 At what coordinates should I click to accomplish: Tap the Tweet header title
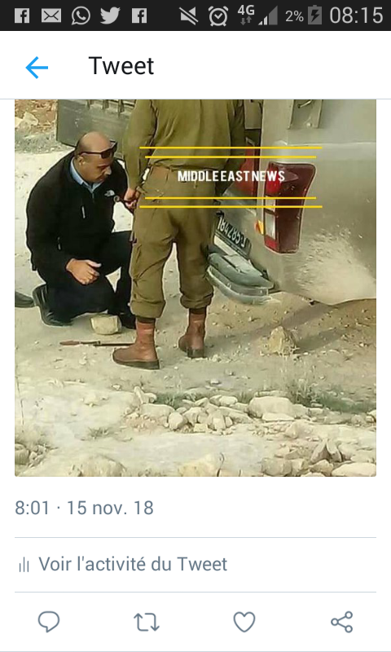[x=121, y=66]
